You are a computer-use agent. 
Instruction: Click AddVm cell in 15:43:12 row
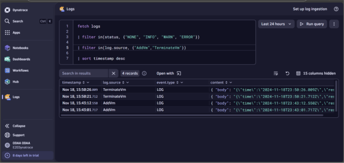(109, 103)
